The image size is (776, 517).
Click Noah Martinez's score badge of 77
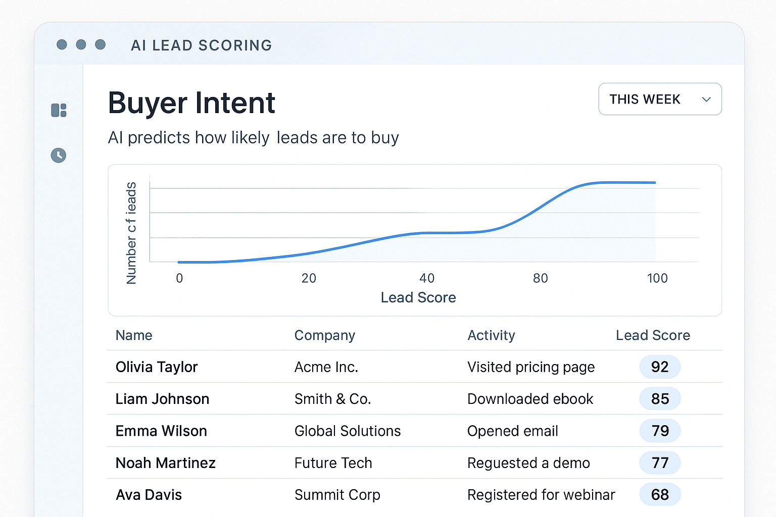660,463
